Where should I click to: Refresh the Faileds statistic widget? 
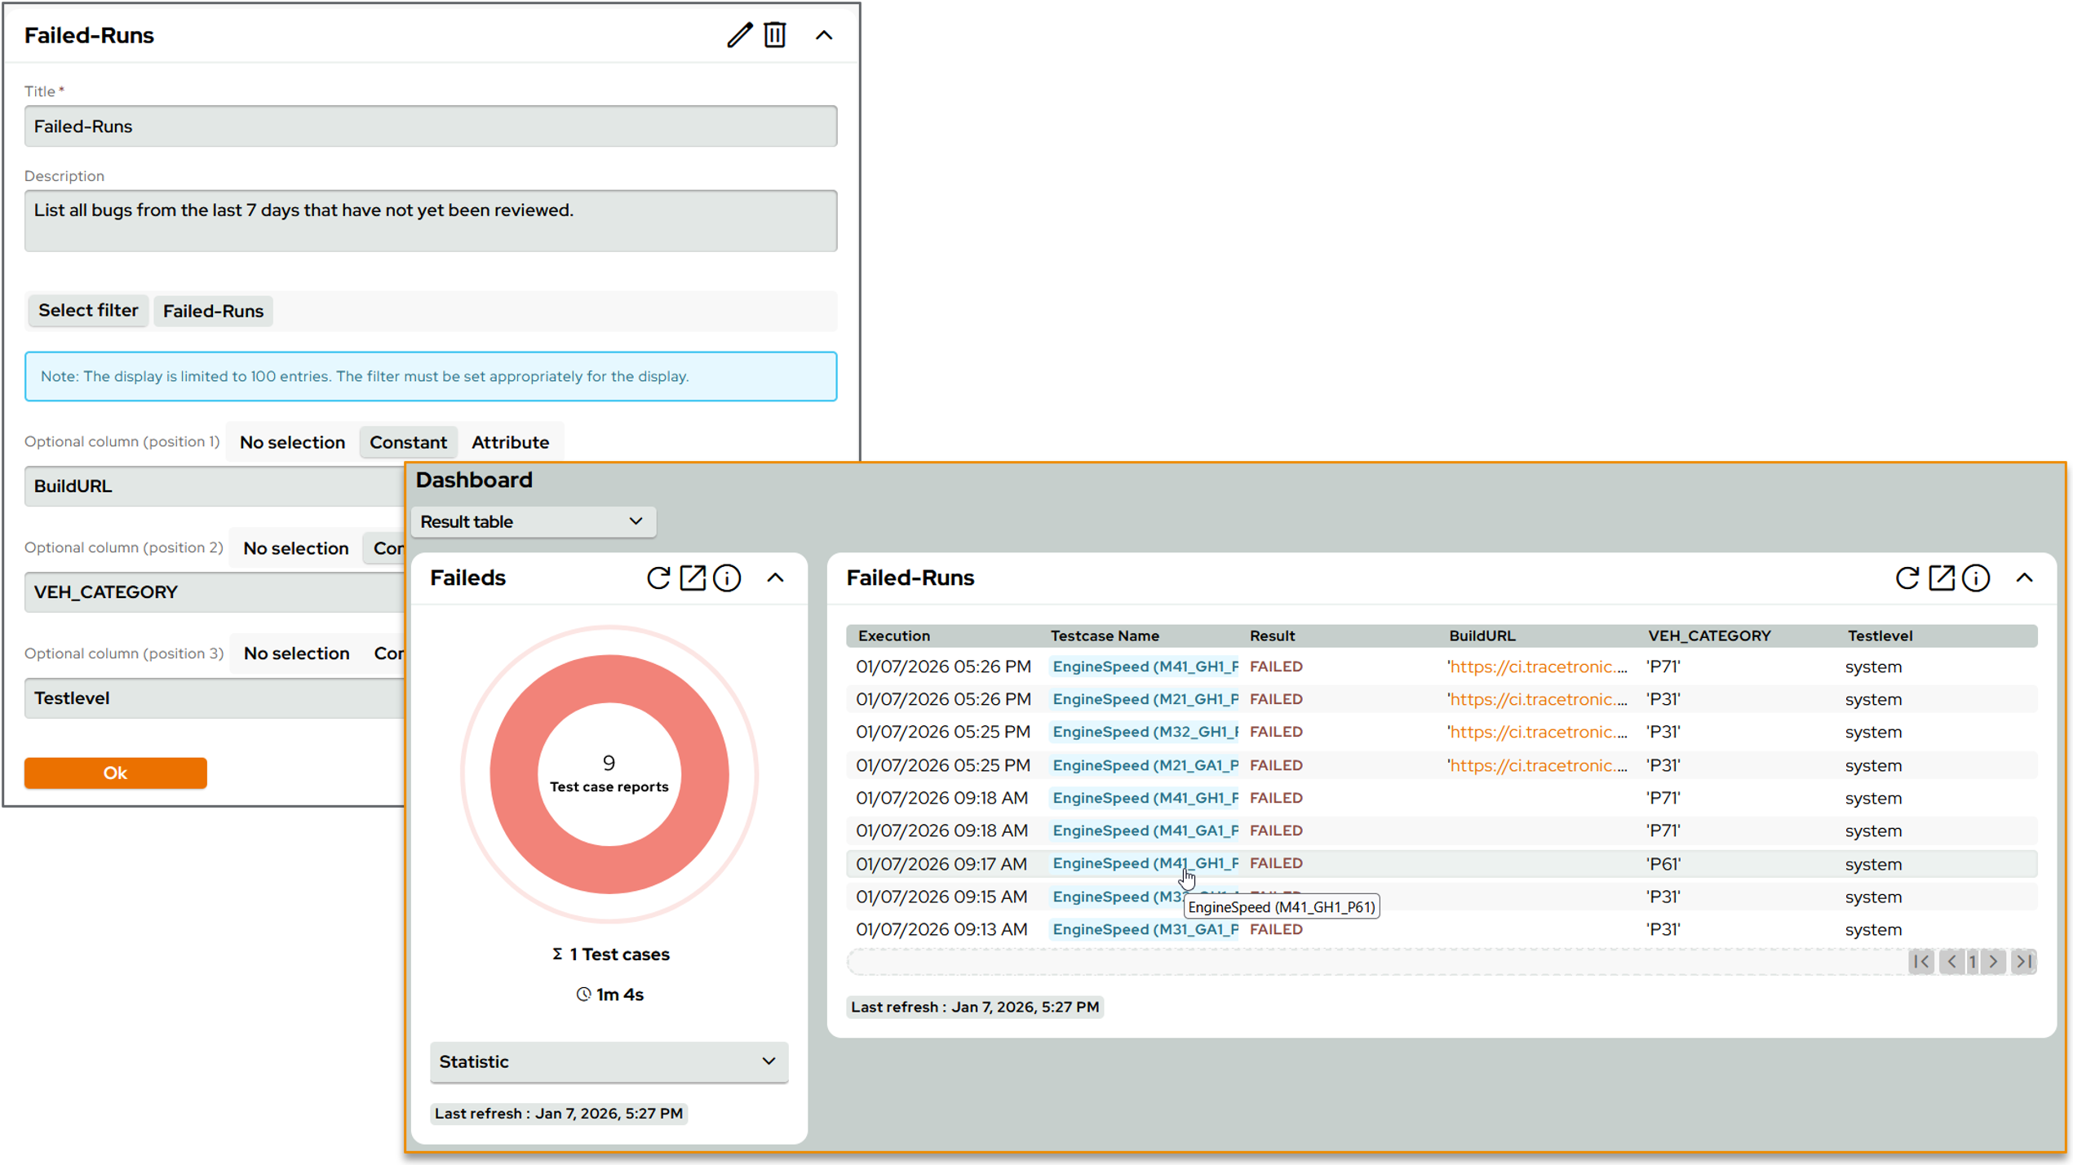(658, 578)
